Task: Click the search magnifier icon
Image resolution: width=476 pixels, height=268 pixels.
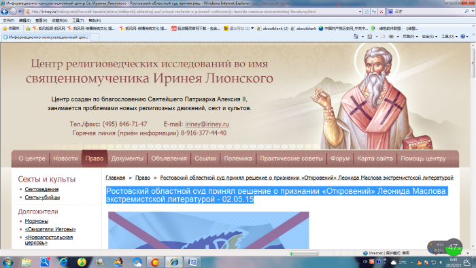Action: tap(466, 12)
